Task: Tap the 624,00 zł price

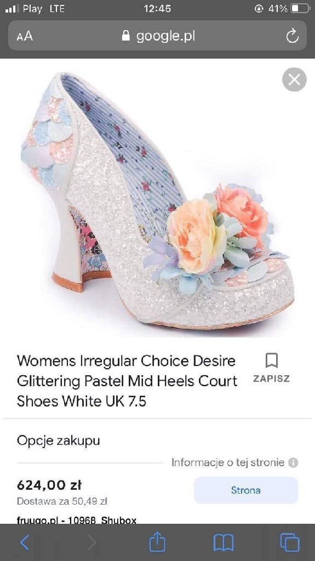Action: [49, 485]
